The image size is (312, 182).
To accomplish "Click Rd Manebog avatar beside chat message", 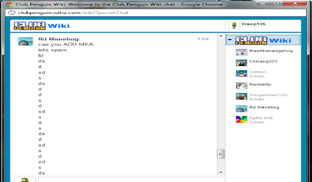I will pos(25,41).
